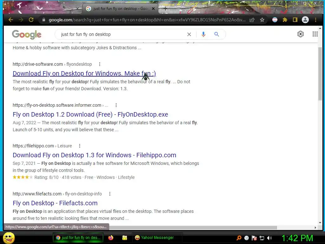Open the volume speaker tray icon
Image resolution: width=325 pixels, height=244 pixels.
[269, 238]
